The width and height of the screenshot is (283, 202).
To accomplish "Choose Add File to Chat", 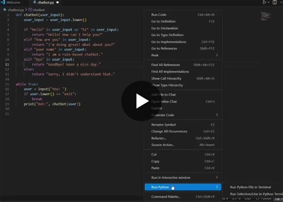I will [183, 94].
